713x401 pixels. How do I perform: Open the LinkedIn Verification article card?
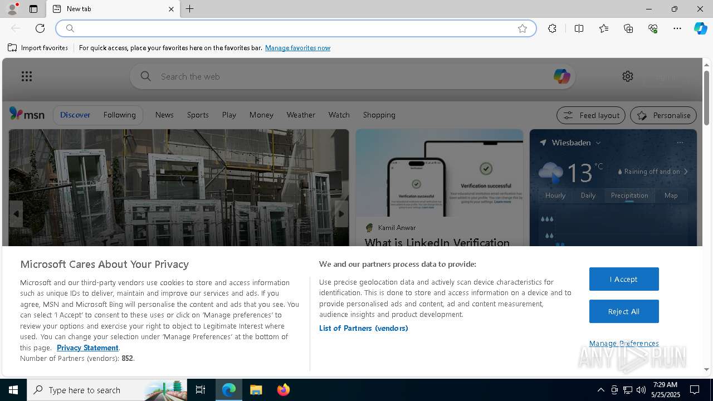[x=439, y=188]
